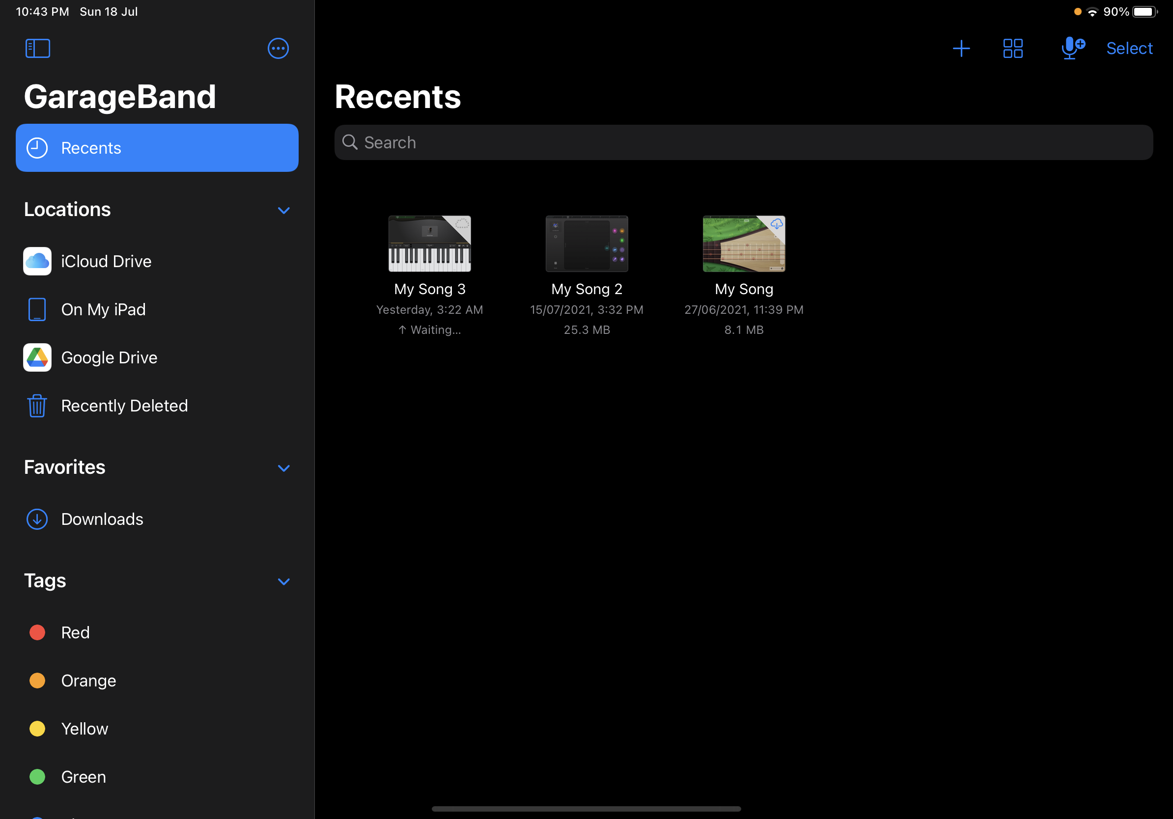
Task: Tap the Select button
Action: click(1129, 49)
